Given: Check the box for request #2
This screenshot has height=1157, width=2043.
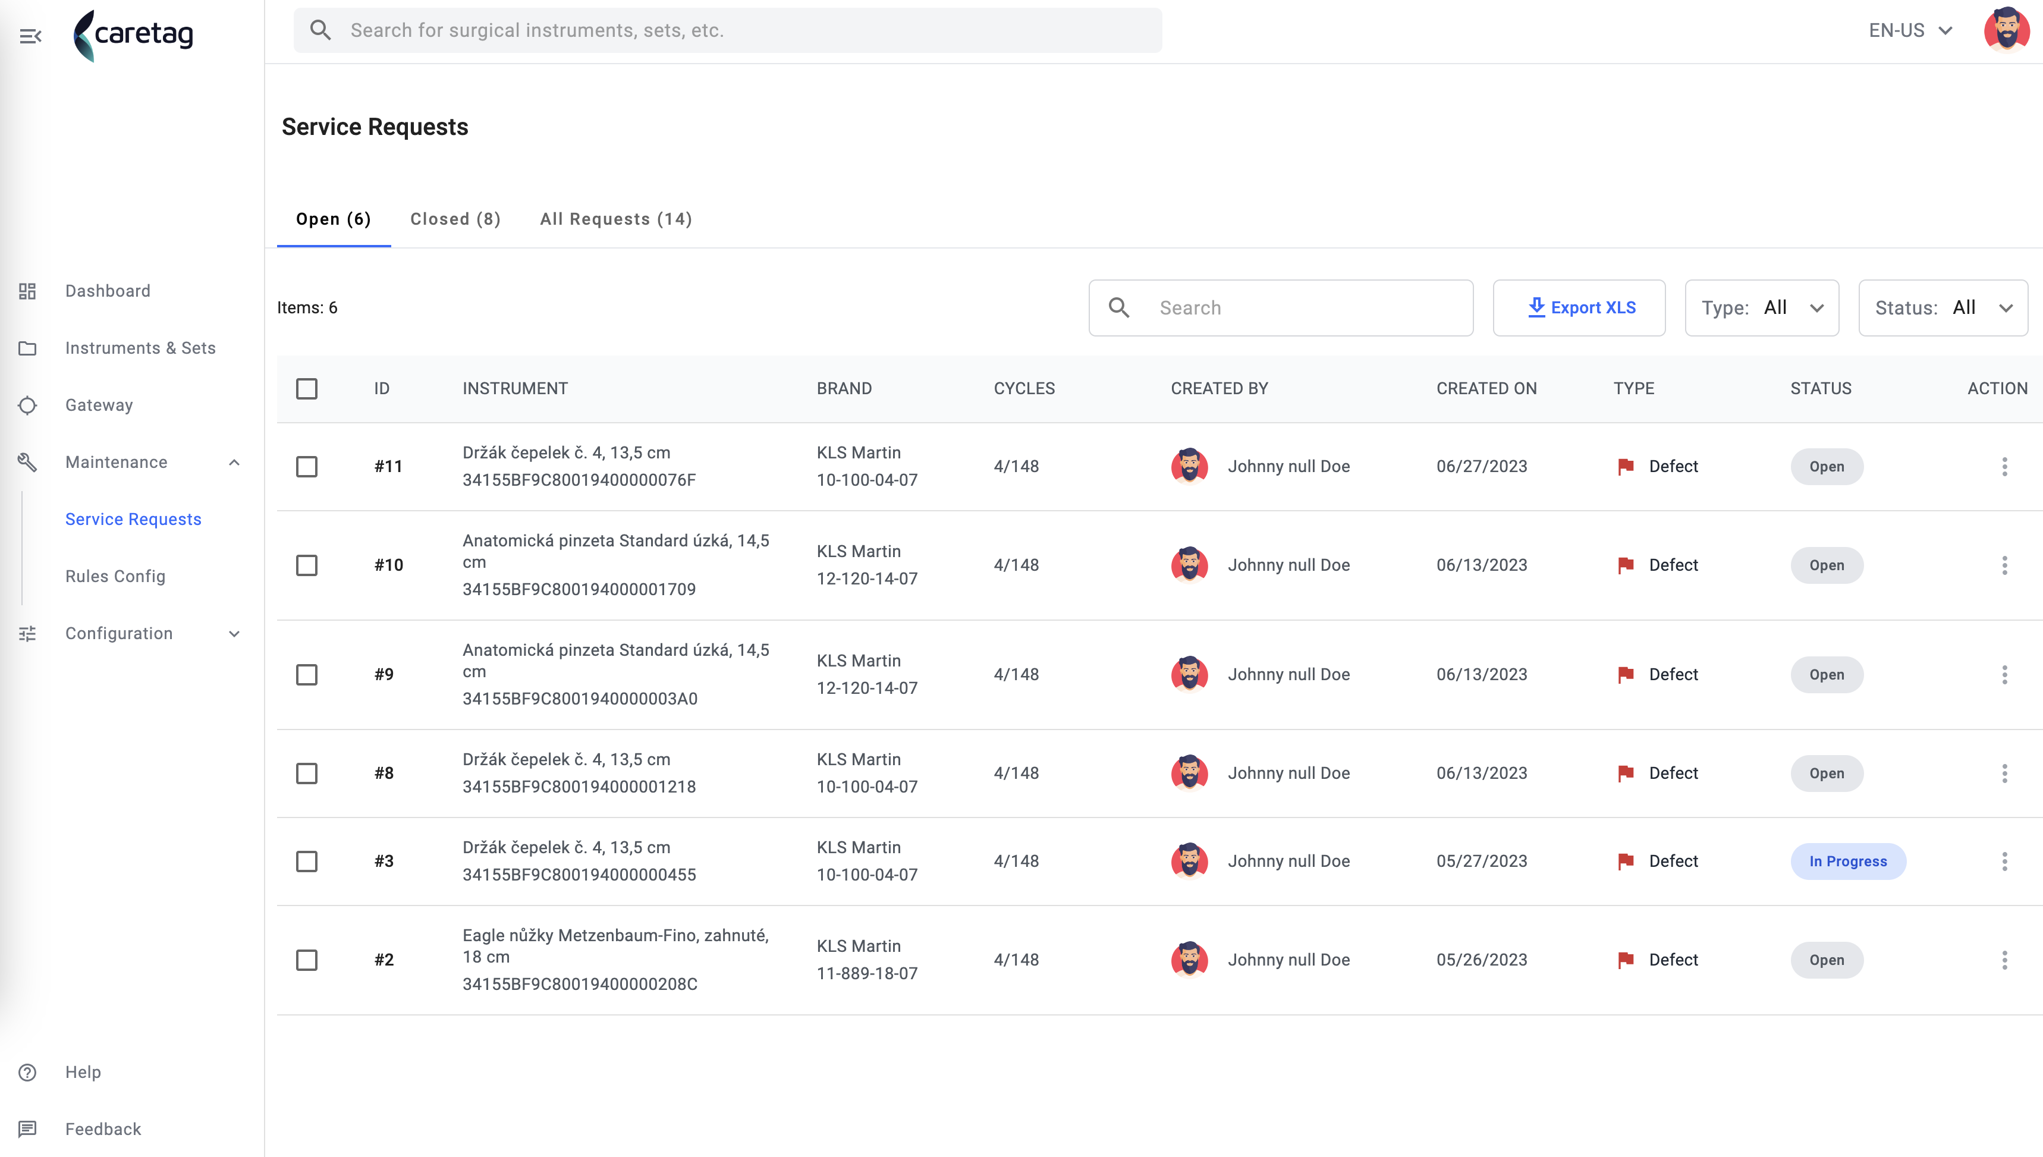Looking at the screenshot, I should click(x=307, y=960).
